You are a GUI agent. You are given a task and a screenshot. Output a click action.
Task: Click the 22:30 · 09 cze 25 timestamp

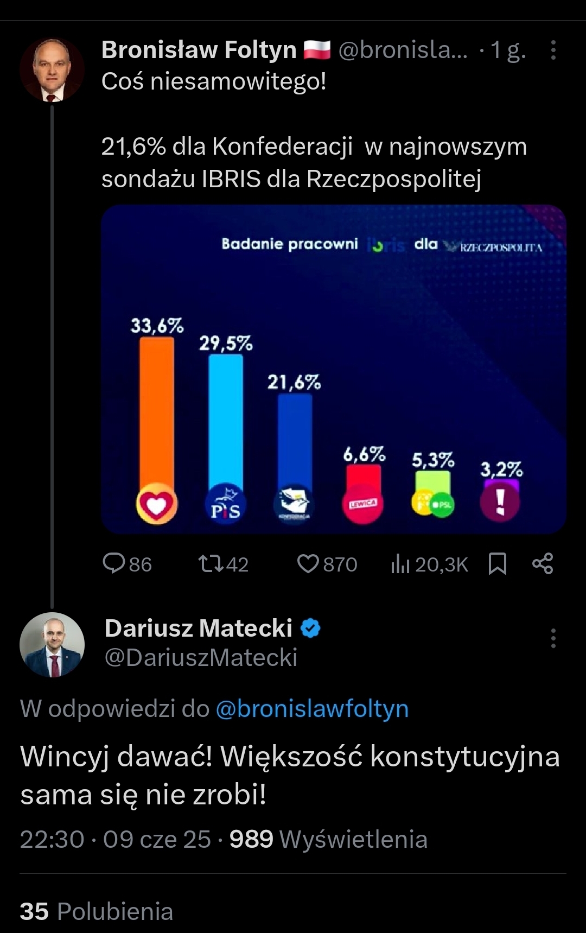click(x=115, y=839)
